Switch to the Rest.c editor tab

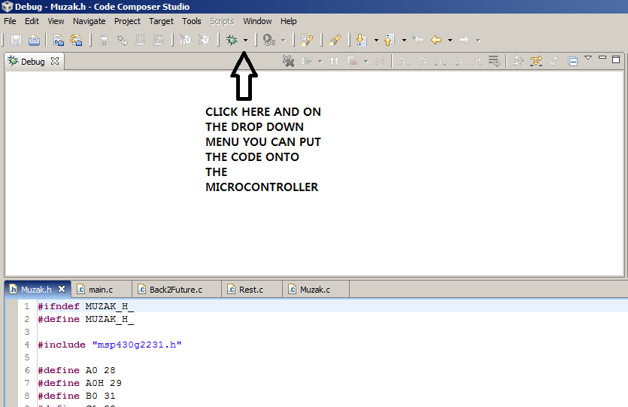[x=250, y=290]
